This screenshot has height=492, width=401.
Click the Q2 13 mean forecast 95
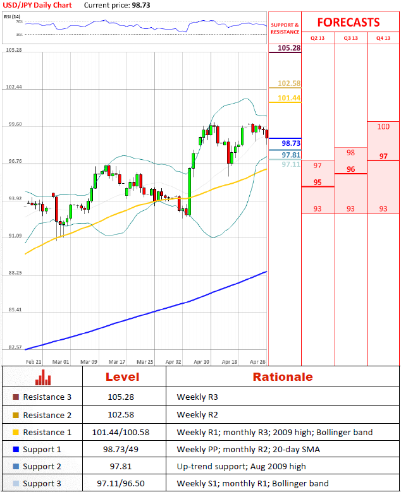click(318, 183)
